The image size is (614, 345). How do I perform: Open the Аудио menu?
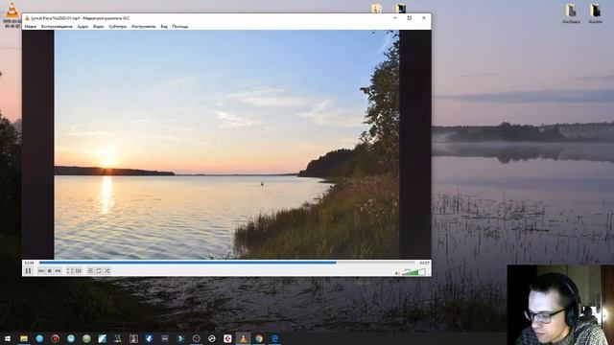tap(83, 27)
